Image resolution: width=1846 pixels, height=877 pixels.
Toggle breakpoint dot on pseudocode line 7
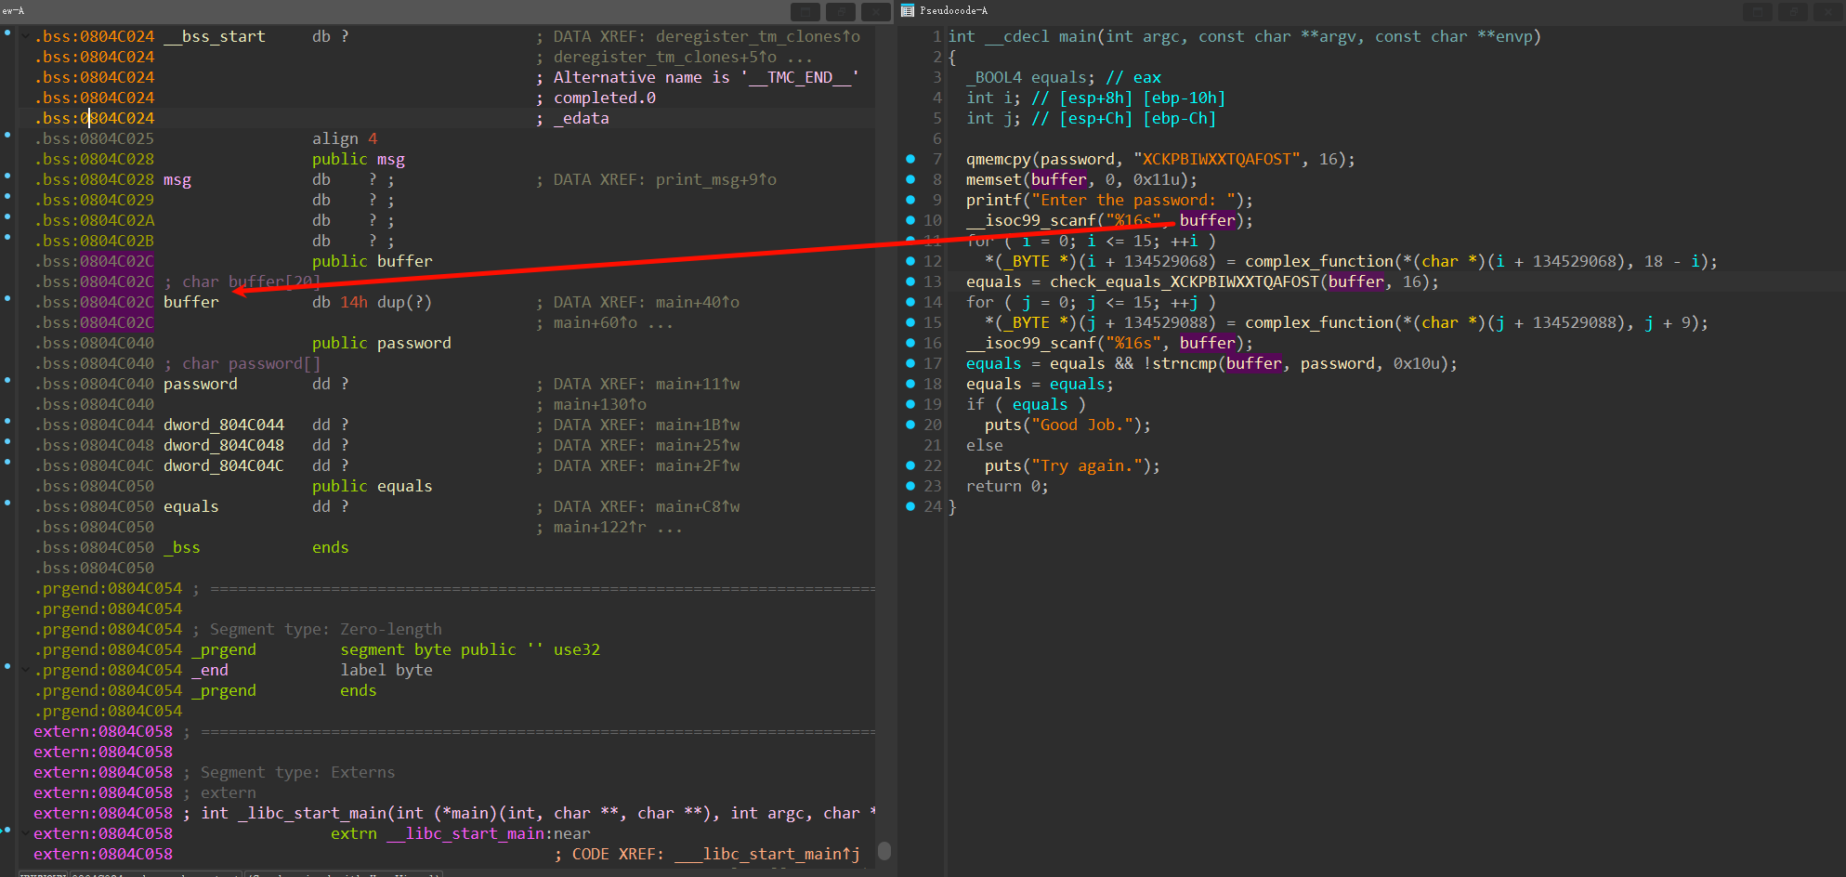[x=910, y=159]
